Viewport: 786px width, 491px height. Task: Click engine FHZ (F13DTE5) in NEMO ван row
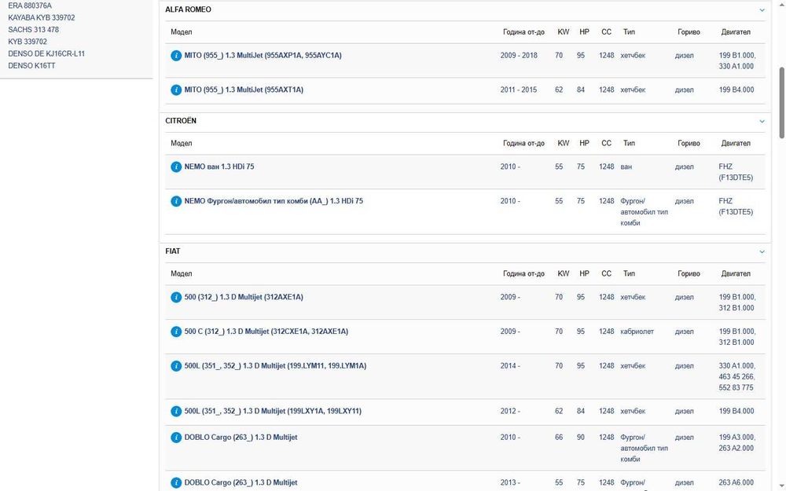tap(736, 172)
